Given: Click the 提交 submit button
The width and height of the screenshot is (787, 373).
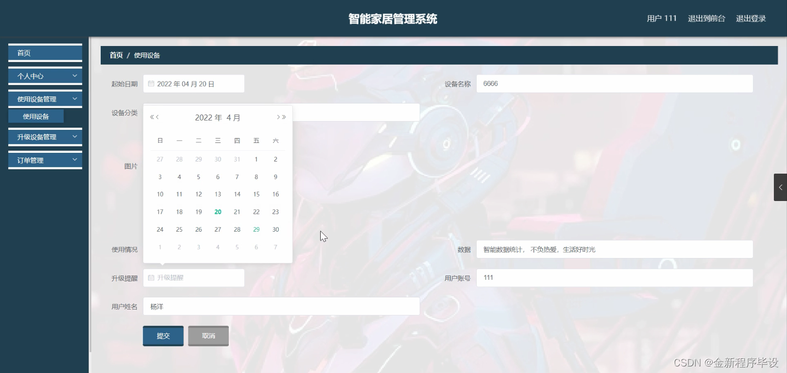Looking at the screenshot, I should [x=163, y=336].
